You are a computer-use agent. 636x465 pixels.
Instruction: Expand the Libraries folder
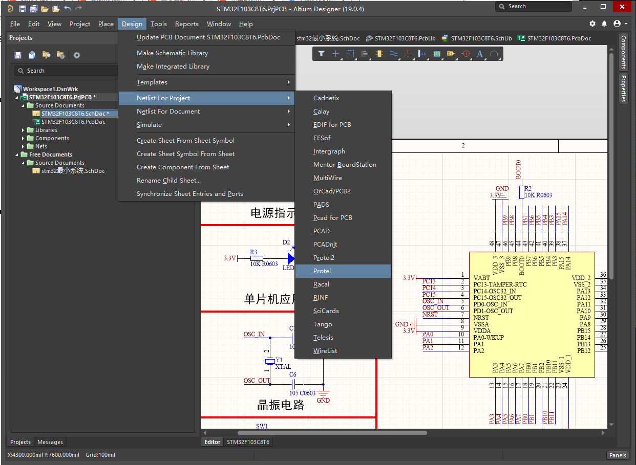coord(23,130)
